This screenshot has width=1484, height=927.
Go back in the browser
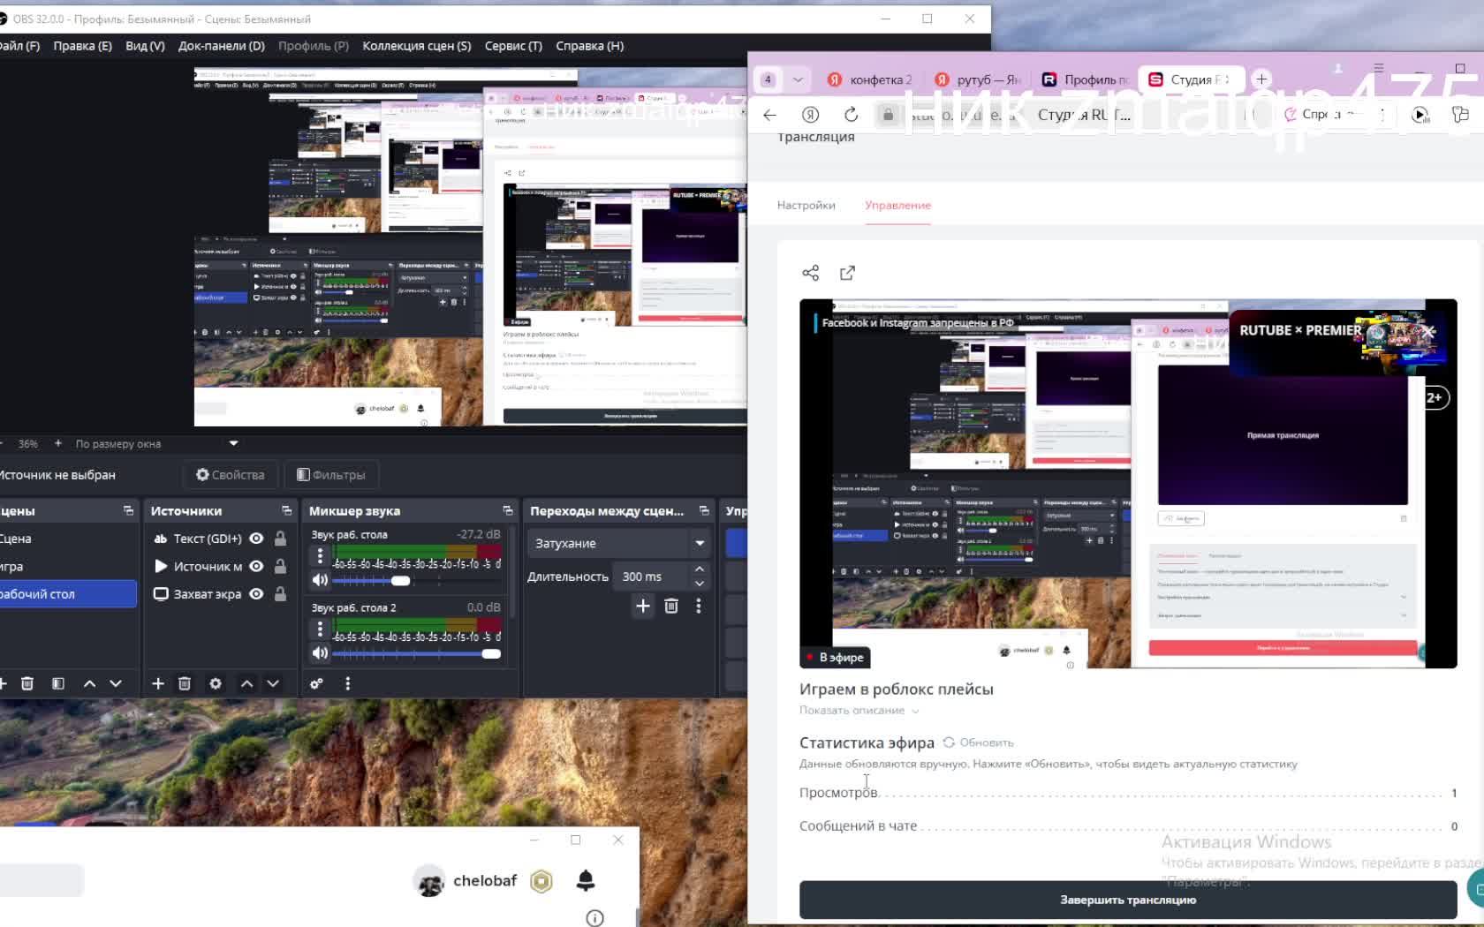point(769,115)
